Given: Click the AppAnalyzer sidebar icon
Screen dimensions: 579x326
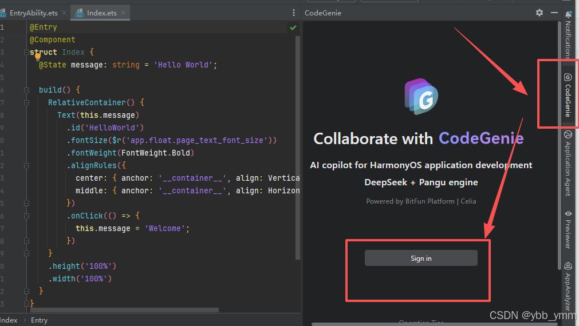Looking at the screenshot, I should coord(568,266).
